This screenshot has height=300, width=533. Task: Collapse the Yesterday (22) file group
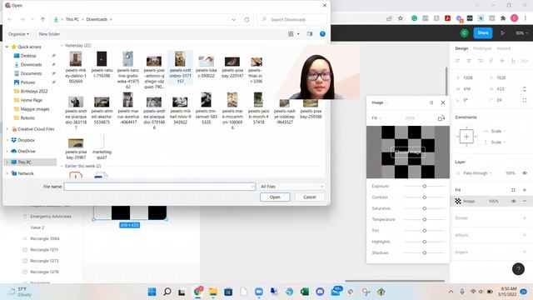click(62, 45)
